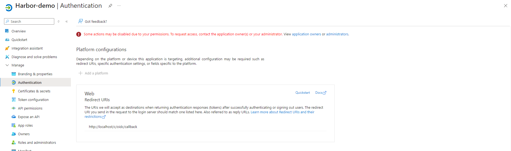
Task: Open API permissions
Action: coord(30,108)
